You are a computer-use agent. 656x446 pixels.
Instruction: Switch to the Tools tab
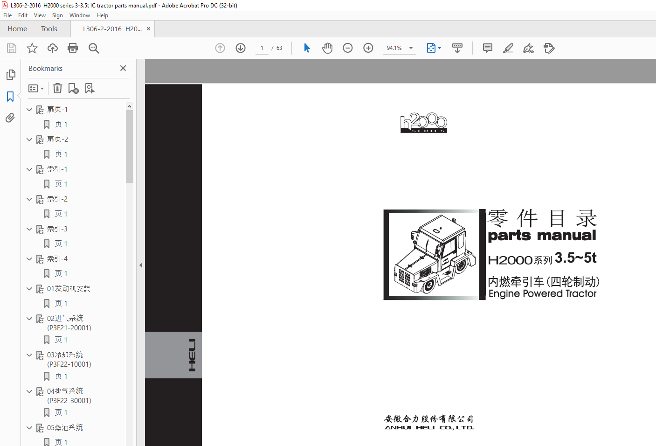pyautogui.click(x=49, y=29)
